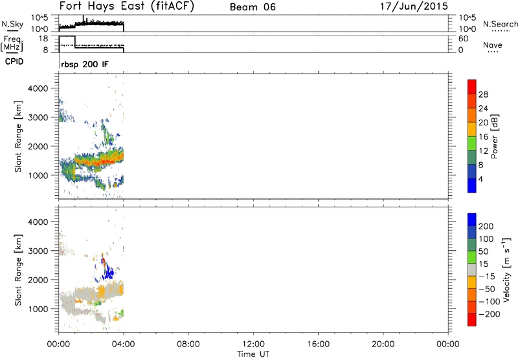Click the 'Nave' legend label
This screenshot has width=518, height=358.
pos(493,45)
